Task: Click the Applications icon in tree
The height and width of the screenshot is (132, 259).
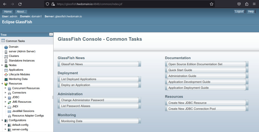Action: click(x=6, y=70)
